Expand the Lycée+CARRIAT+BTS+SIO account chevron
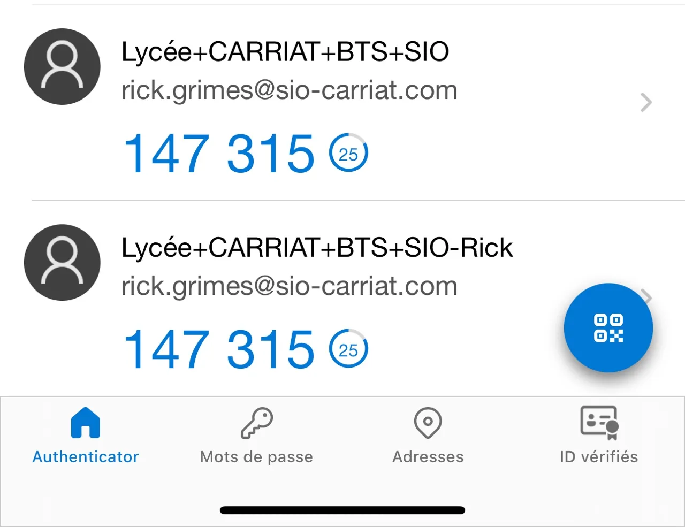This screenshot has height=527, width=685. point(646,102)
